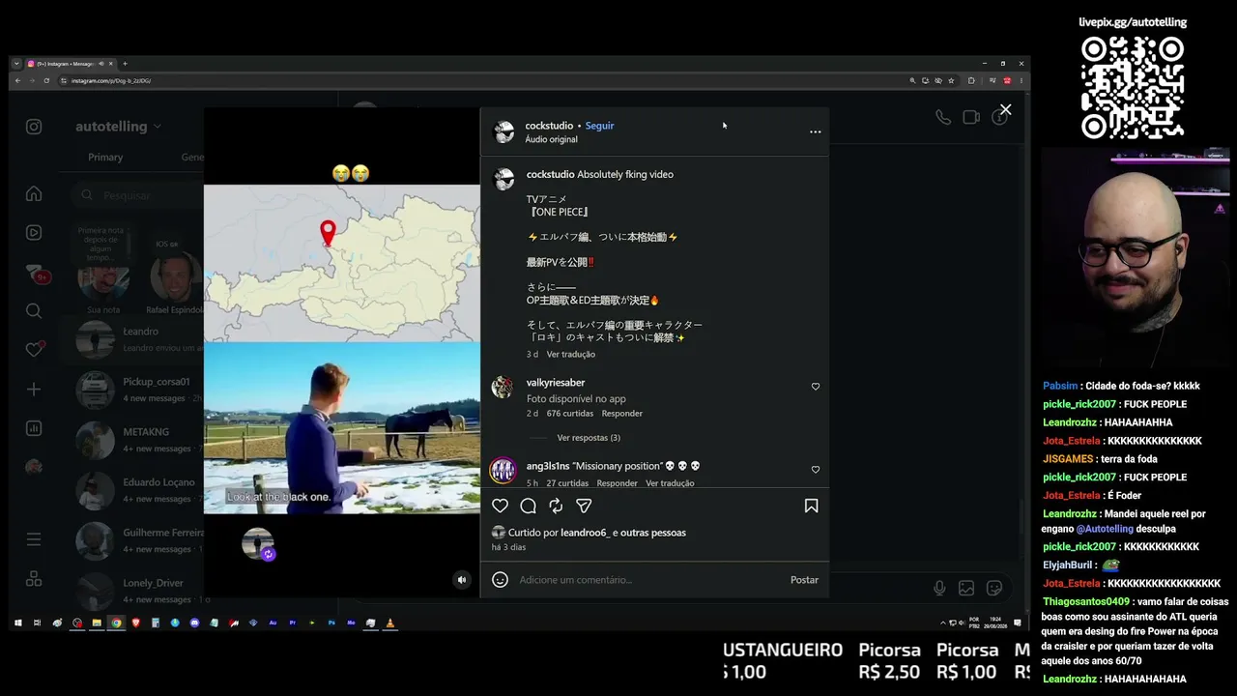Screen dimensions: 1237x696
Task: Toggle the video sound speaker button
Action: (461, 580)
